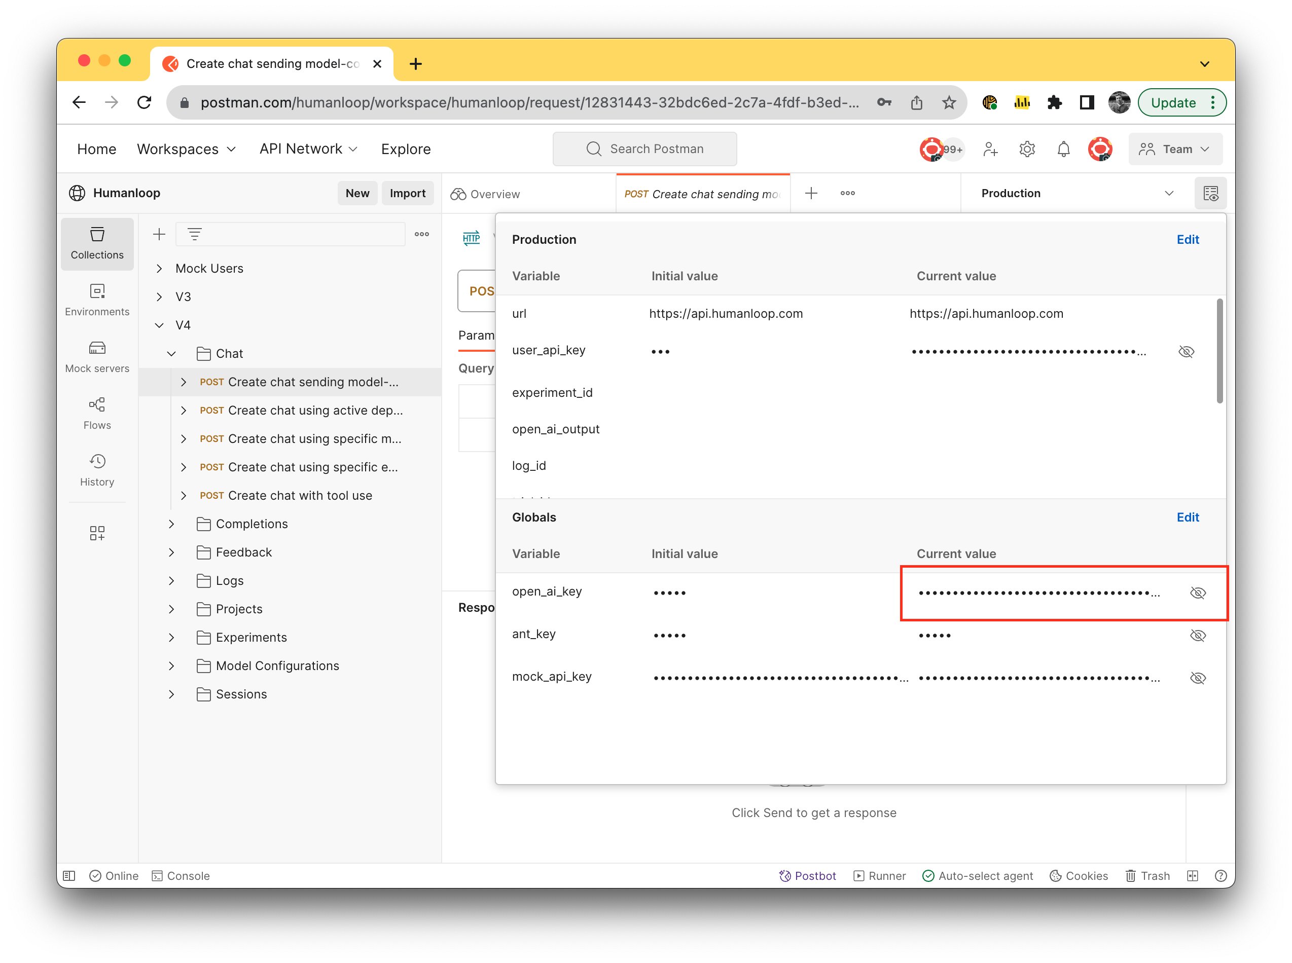Image resolution: width=1292 pixels, height=963 pixels.
Task: Toggle the sidebar hide icon in status bar
Action: pyautogui.click(x=69, y=875)
